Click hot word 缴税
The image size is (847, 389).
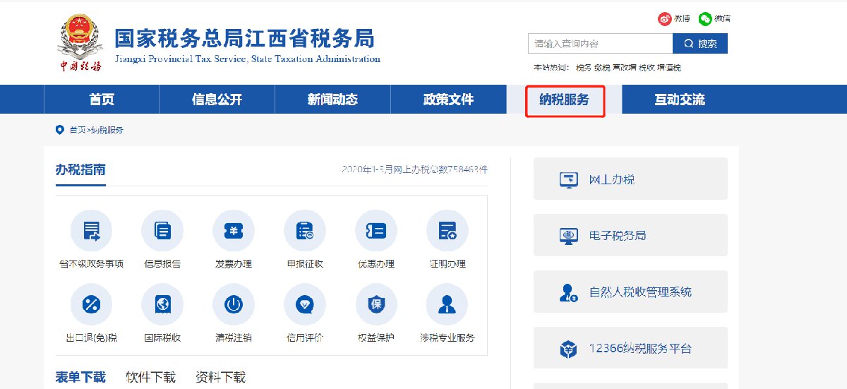(x=601, y=68)
